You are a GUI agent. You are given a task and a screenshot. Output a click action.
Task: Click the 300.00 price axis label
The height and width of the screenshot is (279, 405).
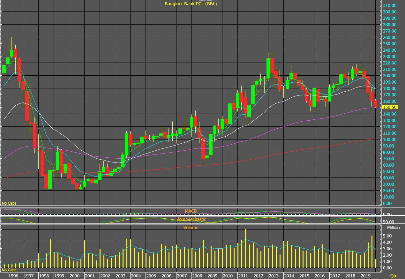[x=390, y=12]
